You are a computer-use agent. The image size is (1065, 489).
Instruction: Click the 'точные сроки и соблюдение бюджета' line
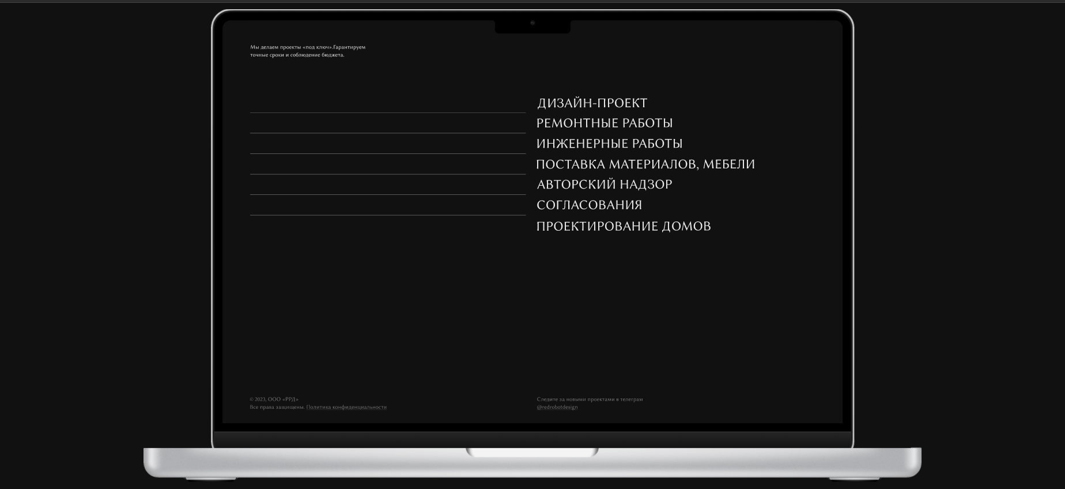point(297,55)
